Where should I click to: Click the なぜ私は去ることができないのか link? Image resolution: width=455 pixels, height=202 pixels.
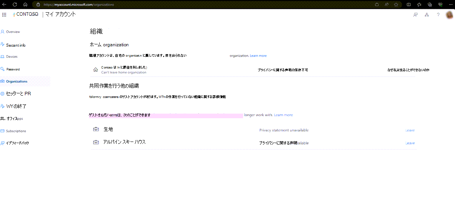pos(408,70)
